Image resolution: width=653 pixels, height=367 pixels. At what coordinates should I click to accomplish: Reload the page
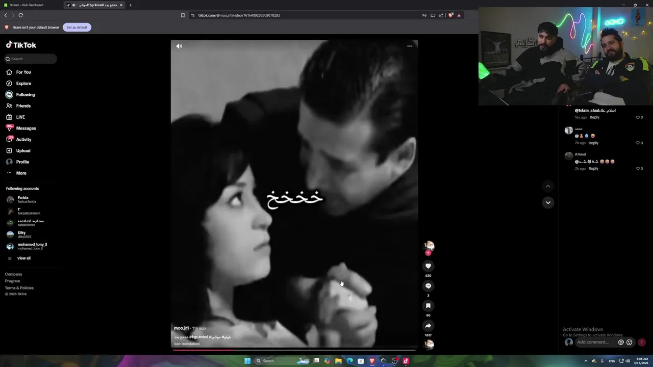(x=20, y=15)
